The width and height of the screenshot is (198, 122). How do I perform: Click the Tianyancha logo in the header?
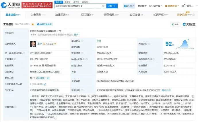[11, 5]
